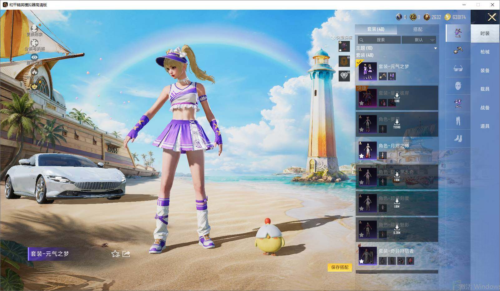Click the first currency icon showing 0
Screen dimensions: 500x291
[x=399, y=17]
